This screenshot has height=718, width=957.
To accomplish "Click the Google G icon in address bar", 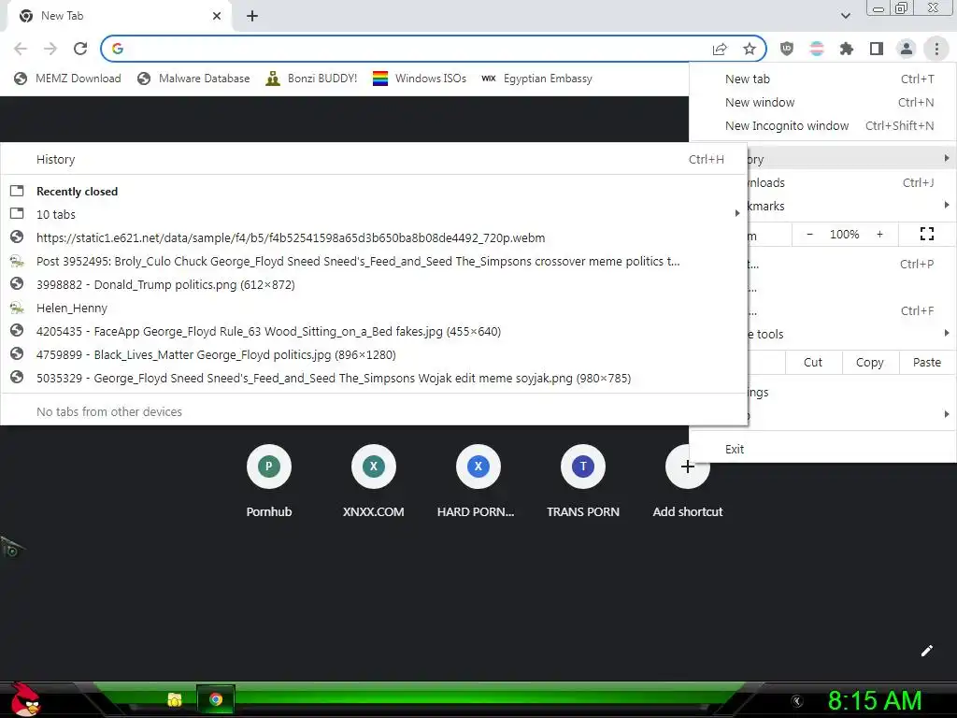I will (x=118, y=49).
